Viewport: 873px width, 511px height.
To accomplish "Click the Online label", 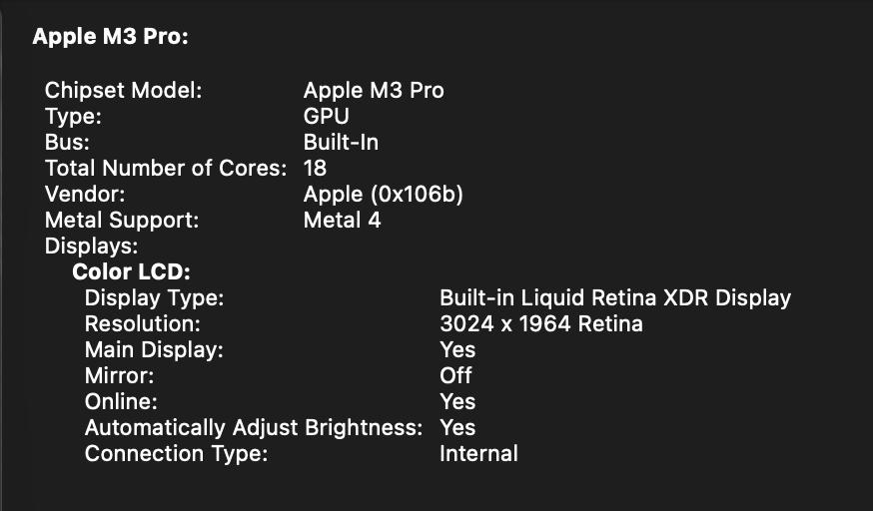I will (121, 401).
